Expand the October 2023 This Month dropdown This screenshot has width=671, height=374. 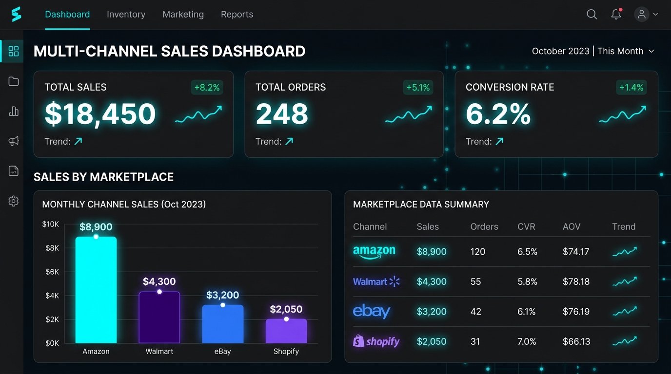[593, 51]
